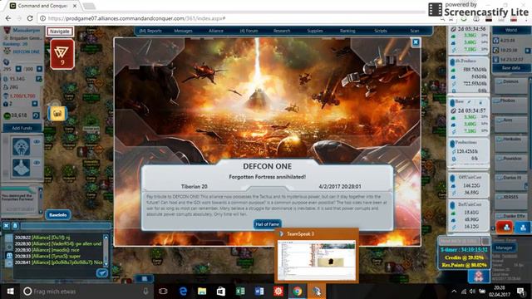Reload the page with browser refresh icon

point(30,18)
